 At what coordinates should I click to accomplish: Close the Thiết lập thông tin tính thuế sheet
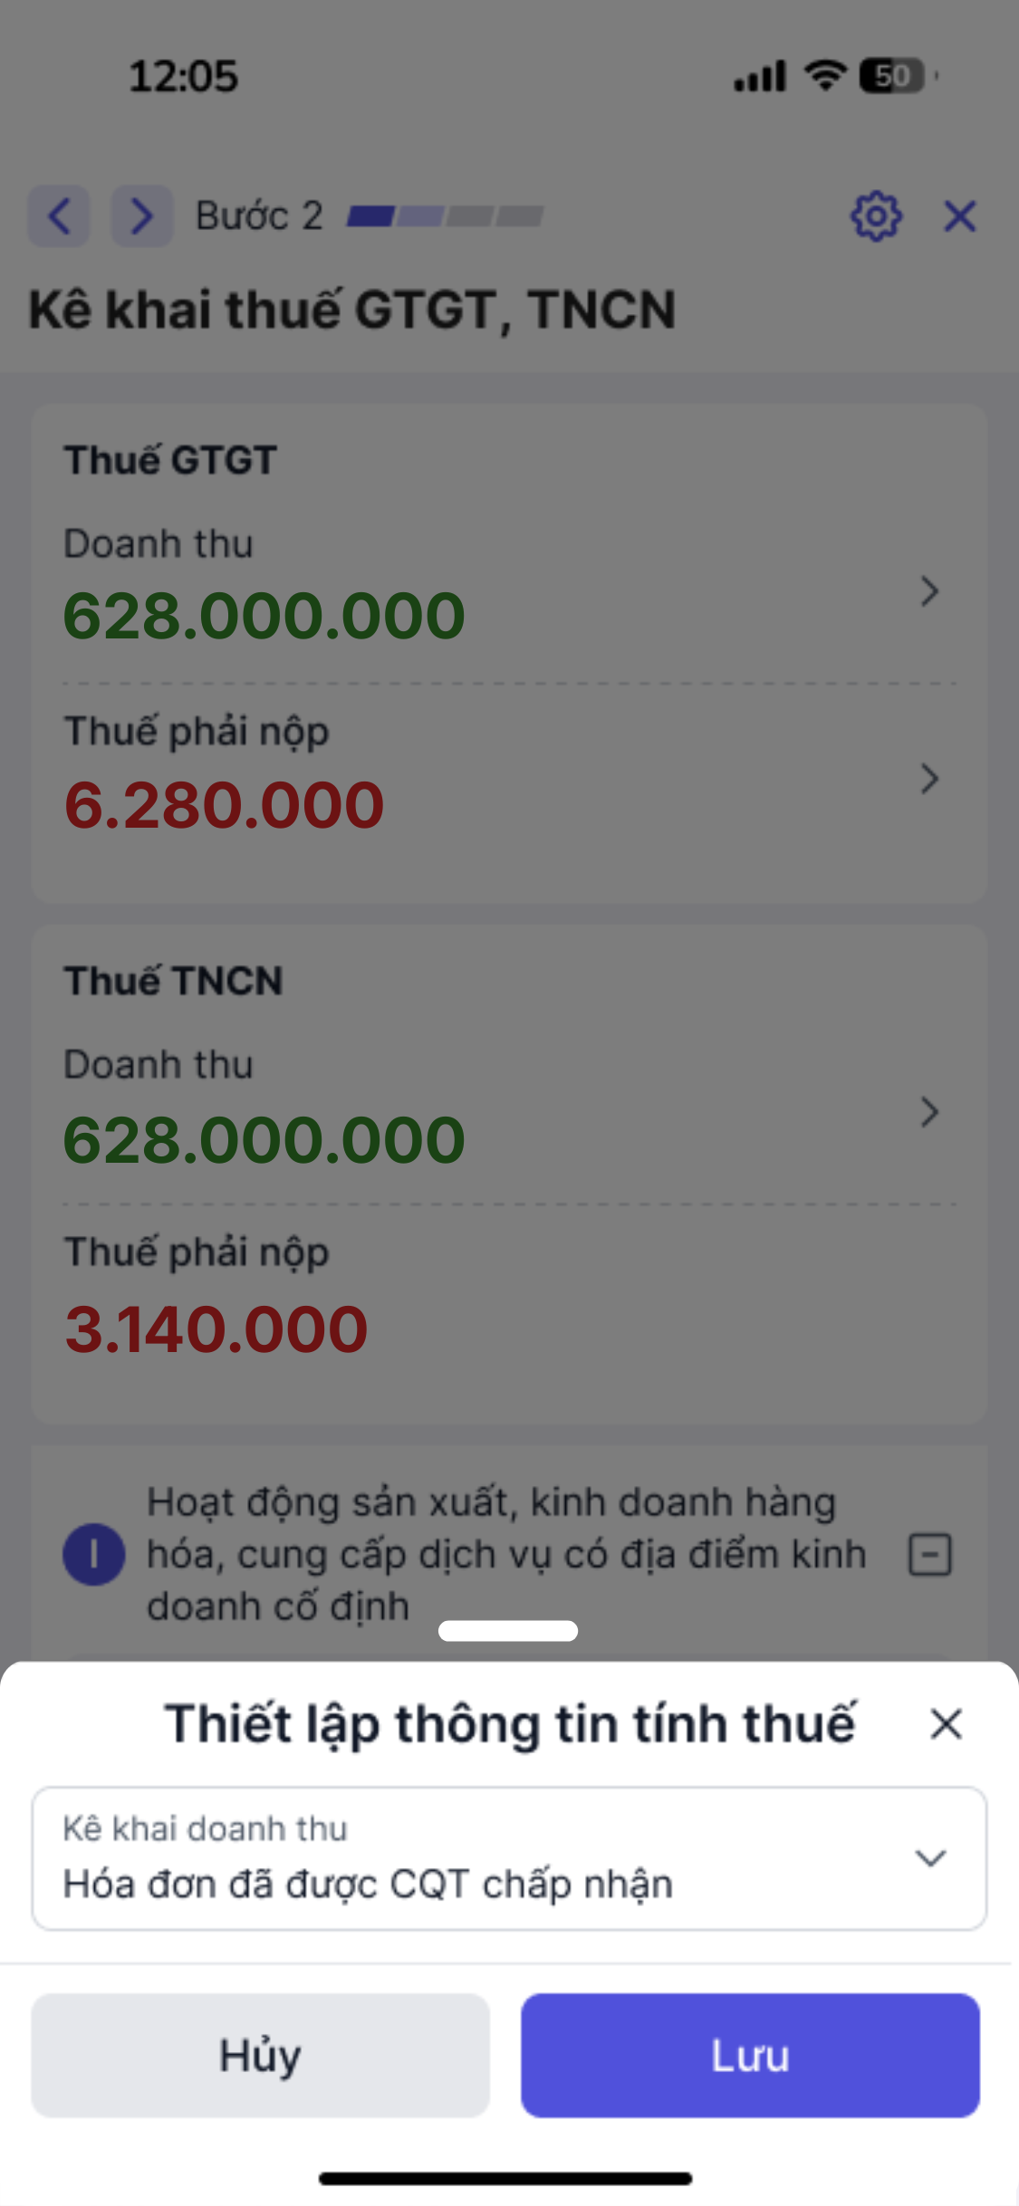coord(946,1724)
